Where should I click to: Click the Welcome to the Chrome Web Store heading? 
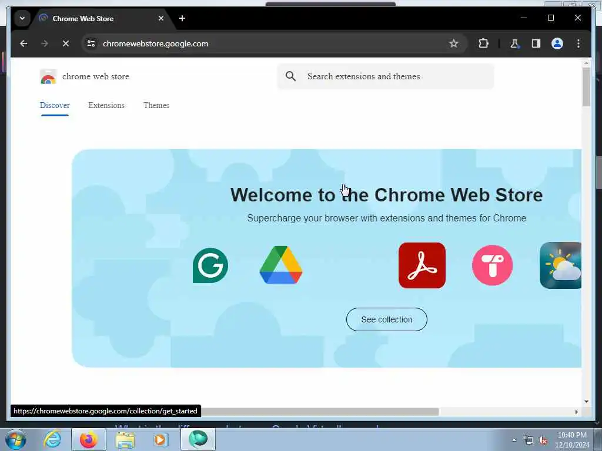pos(387,195)
